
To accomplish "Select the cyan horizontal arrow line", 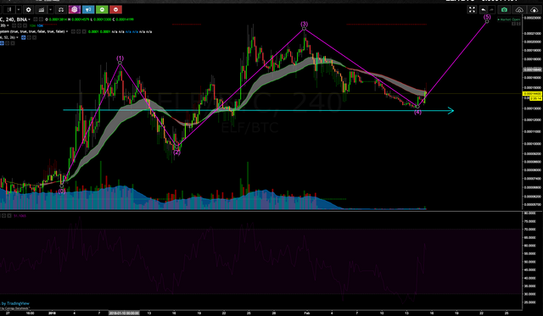I will click(258, 111).
